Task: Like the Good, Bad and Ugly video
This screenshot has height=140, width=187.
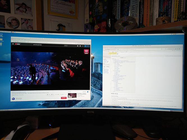Action: (x=48, y=95)
